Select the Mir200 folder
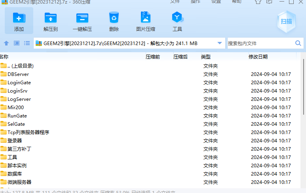The image size is (306, 193). (150, 108)
